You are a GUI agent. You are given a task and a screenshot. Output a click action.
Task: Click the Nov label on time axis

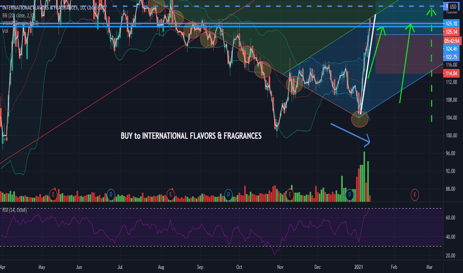[x=280, y=267]
